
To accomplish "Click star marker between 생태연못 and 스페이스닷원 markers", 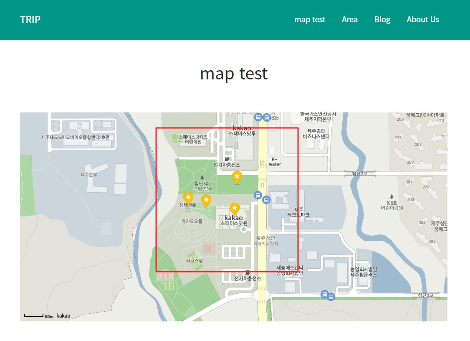I will click(x=206, y=201).
